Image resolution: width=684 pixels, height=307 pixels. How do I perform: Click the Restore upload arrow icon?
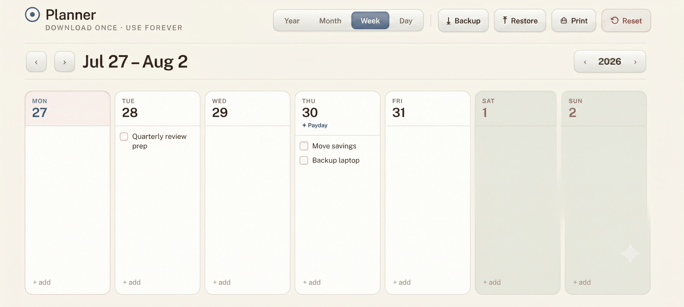(505, 20)
